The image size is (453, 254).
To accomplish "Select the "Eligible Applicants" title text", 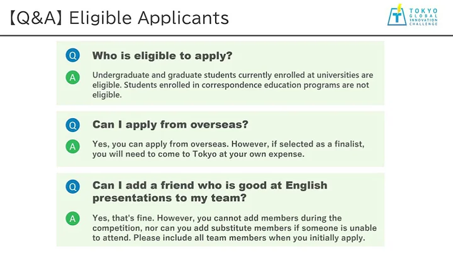I will 148,18.
